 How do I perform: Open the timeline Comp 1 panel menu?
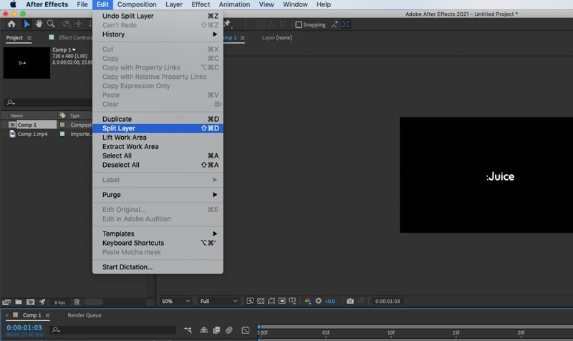click(47, 315)
